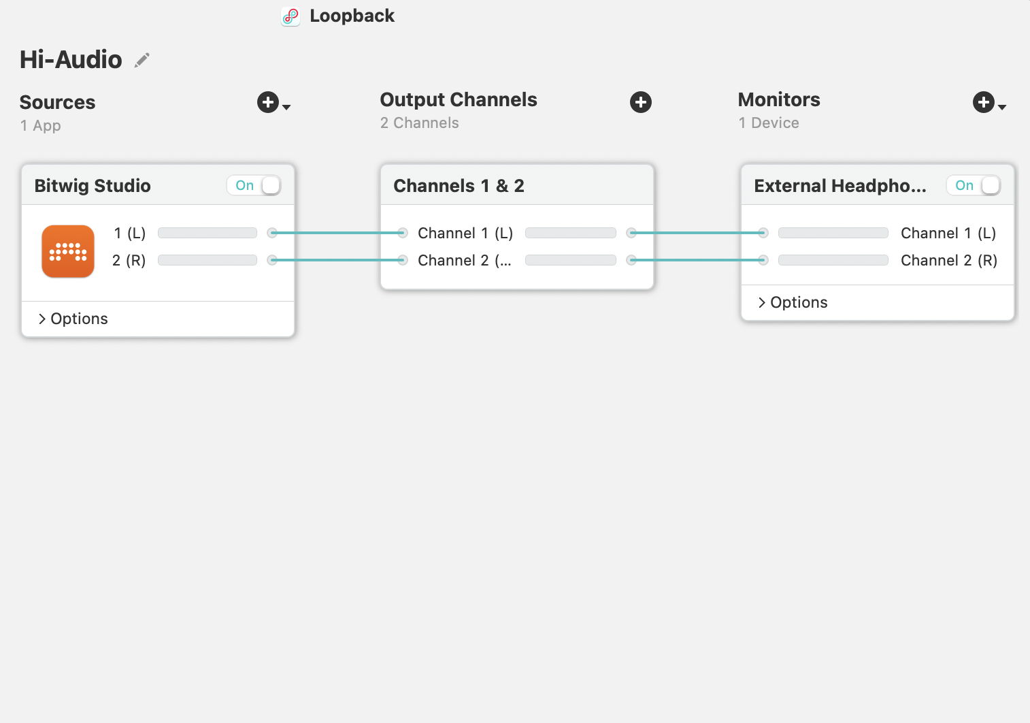The image size is (1030, 723).
Task: Open the dropdown arrow next to Sources plus button
Action: click(286, 106)
